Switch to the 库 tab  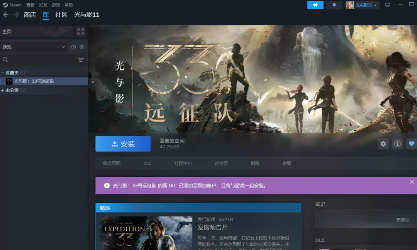point(46,15)
